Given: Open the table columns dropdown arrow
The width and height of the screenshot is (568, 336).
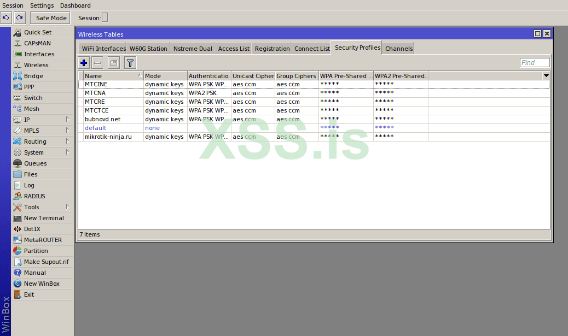Looking at the screenshot, I should pos(546,75).
